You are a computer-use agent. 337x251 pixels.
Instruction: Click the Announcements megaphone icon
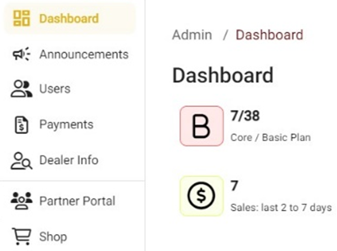(22, 54)
